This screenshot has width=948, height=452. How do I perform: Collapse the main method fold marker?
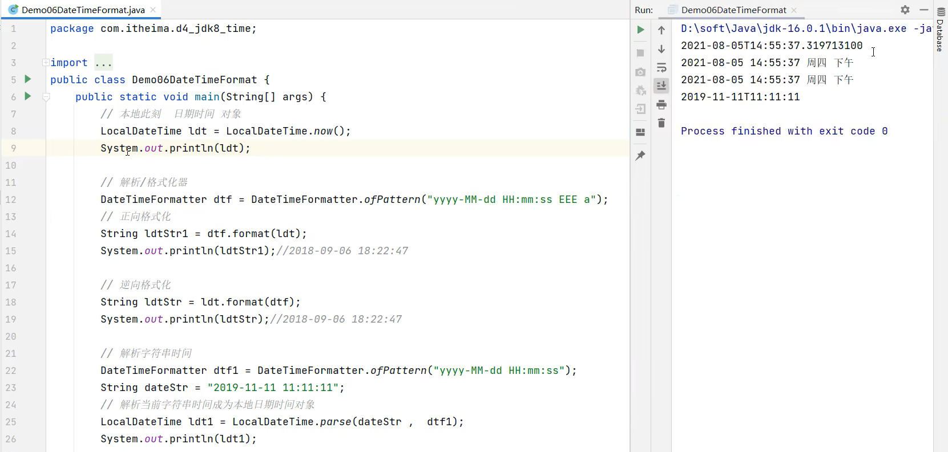(x=46, y=97)
